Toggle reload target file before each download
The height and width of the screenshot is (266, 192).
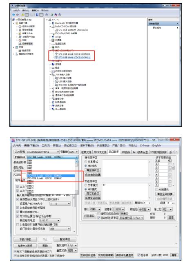[x=15, y=251]
